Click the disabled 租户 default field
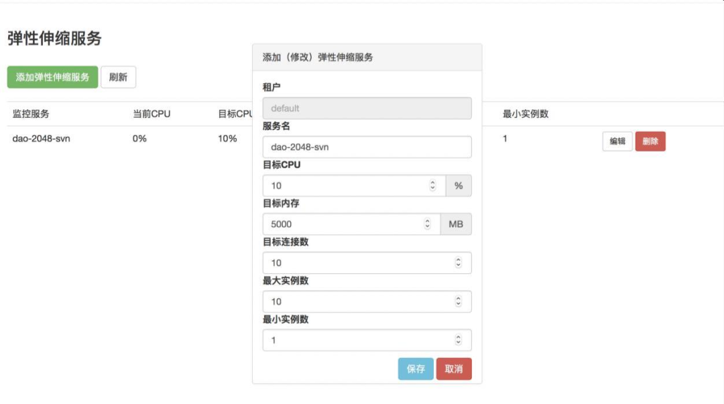The width and height of the screenshot is (724, 404). [x=367, y=109]
